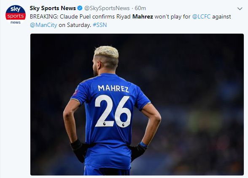Open the @SkySportsNews handle link
The height and width of the screenshot is (178, 248).
107,8
